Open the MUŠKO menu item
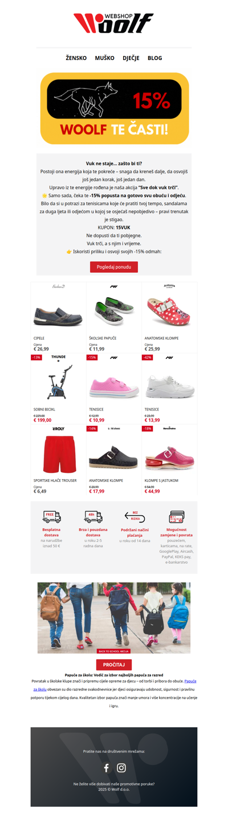The image size is (228, 813). point(104,58)
